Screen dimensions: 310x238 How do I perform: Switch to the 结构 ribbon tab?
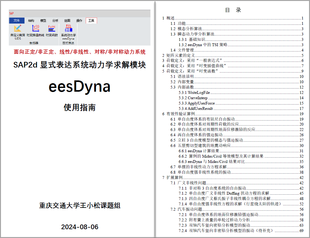coord(31,20)
